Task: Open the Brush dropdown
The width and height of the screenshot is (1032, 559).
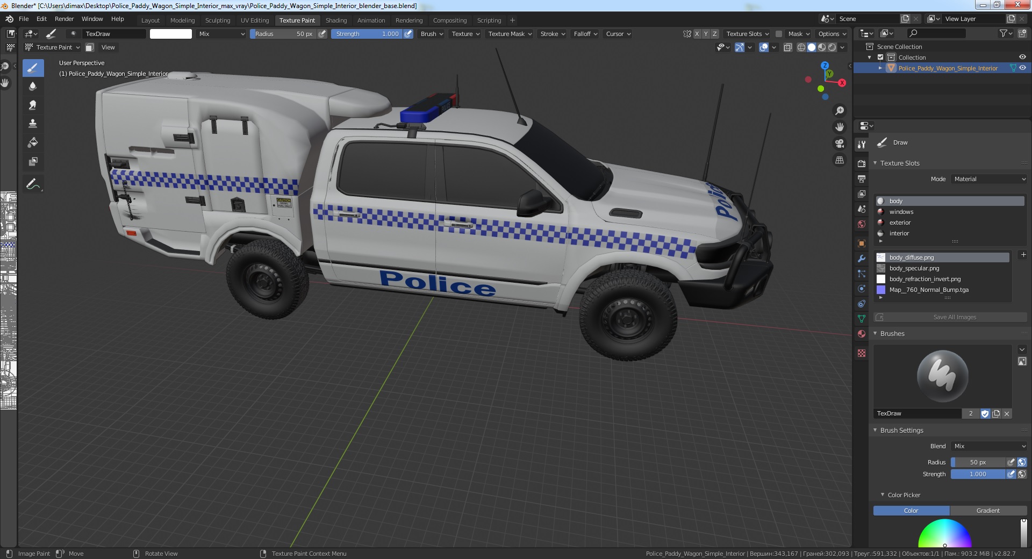Action: pyautogui.click(x=432, y=34)
